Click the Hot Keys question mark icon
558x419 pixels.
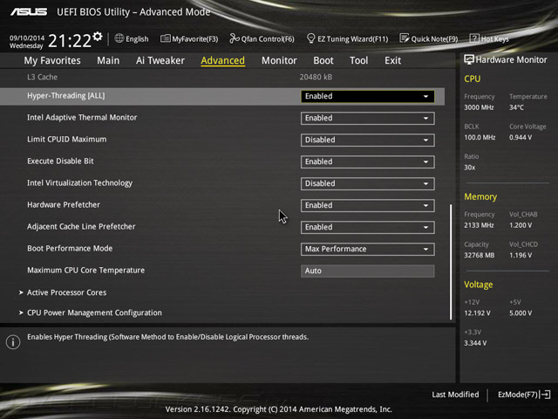pos(474,38)
